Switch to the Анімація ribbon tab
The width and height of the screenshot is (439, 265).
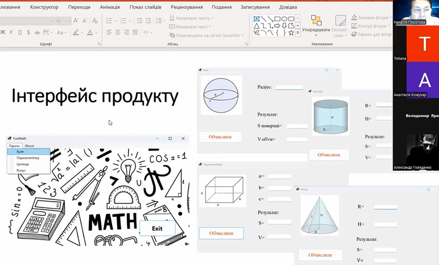click(x=109, y=7)
